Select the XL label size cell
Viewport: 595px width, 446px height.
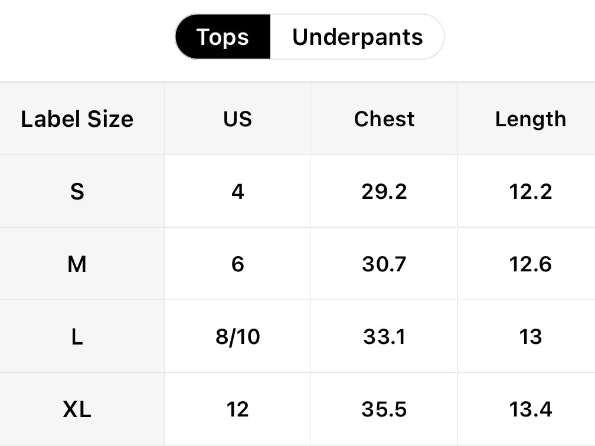pyautogui.click(x=77, y=409)
